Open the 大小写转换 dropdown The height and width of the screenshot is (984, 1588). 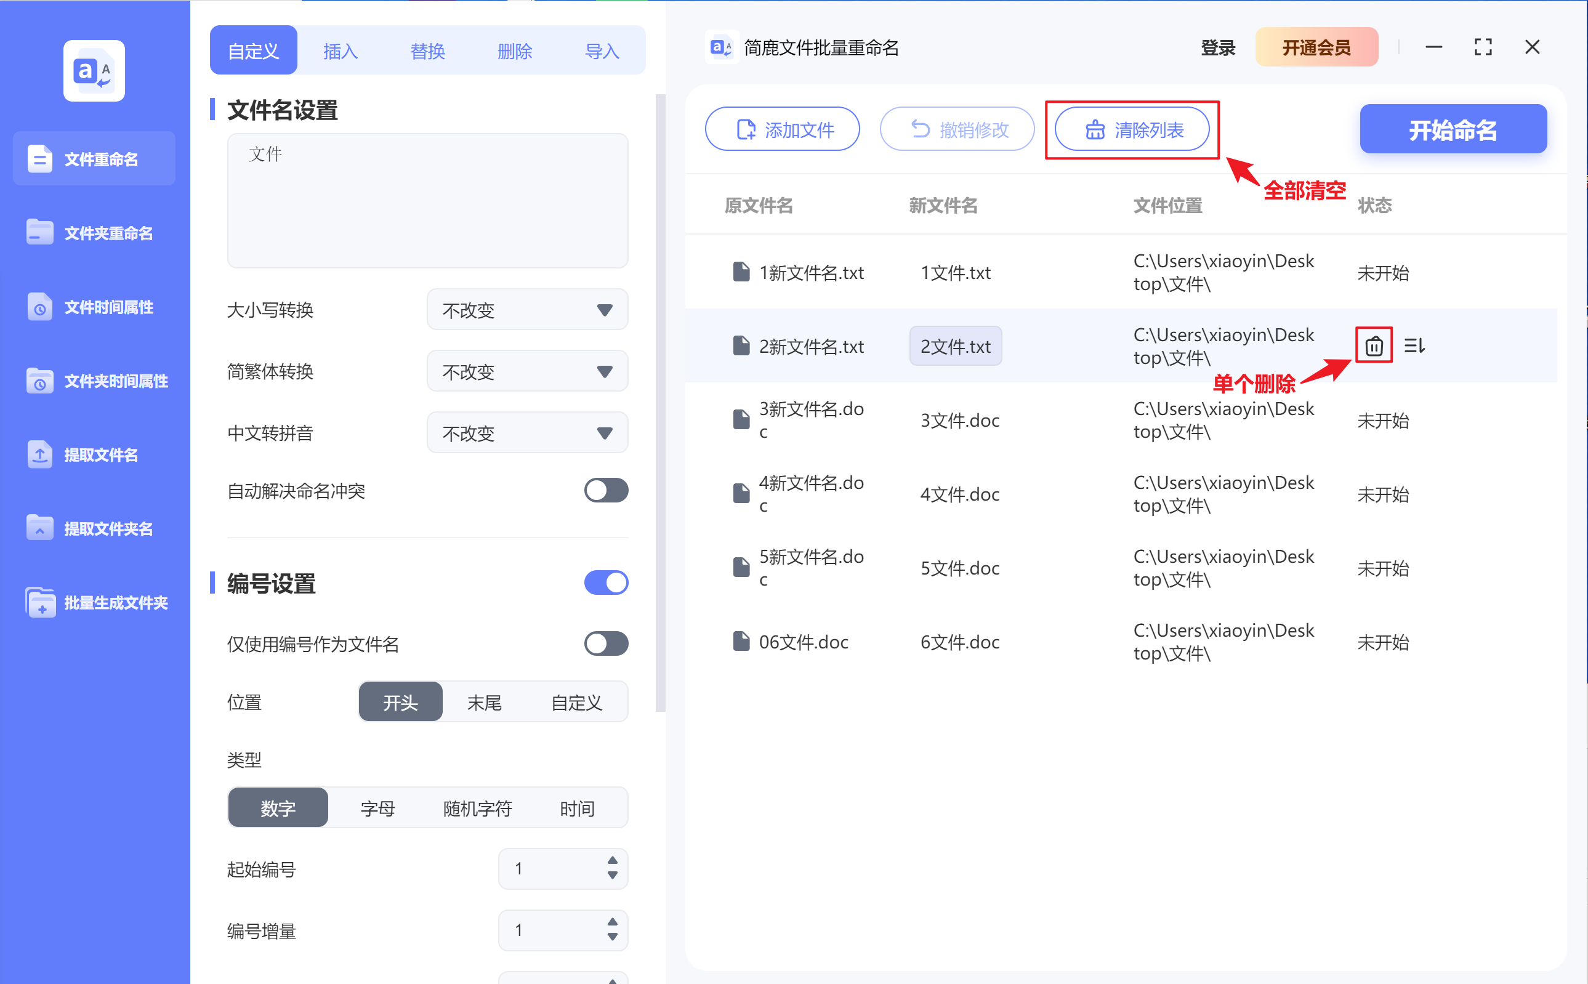pos(527,310)
